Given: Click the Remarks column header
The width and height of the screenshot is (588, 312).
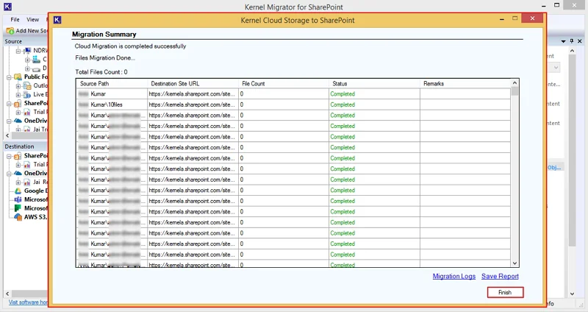Looking at the screenshot, I should 465,84.
